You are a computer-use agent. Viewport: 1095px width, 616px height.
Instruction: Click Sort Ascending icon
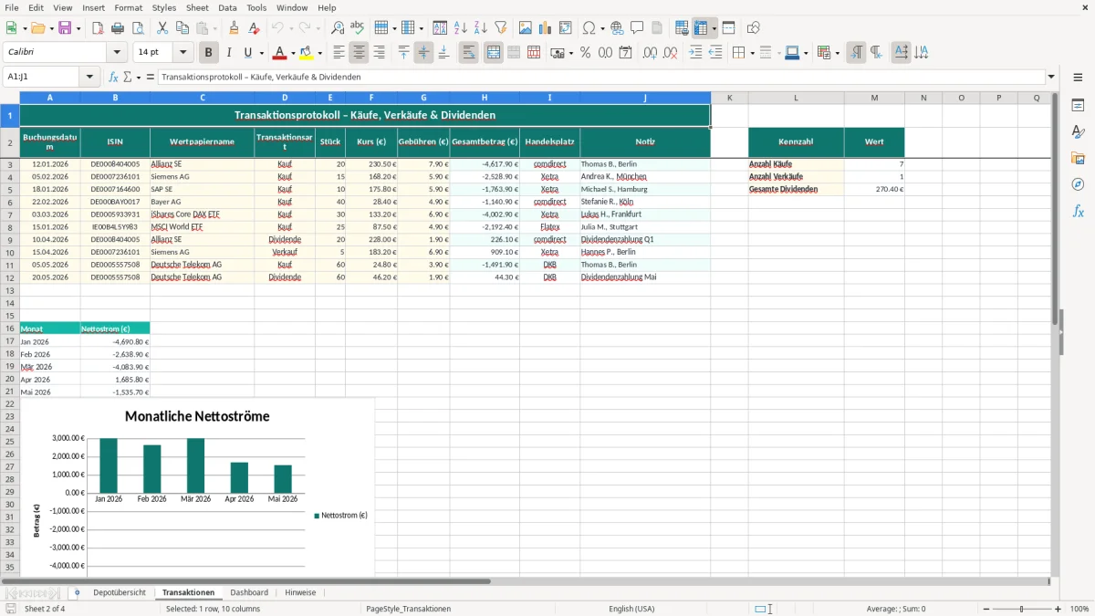point(461,28)
